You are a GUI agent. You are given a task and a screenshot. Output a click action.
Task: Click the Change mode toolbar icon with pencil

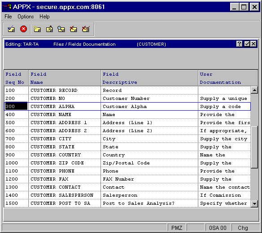point(49,29)
